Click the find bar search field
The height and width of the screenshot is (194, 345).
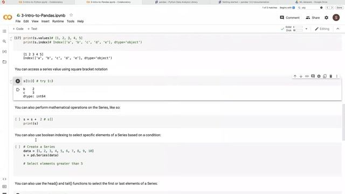point(310,8)
